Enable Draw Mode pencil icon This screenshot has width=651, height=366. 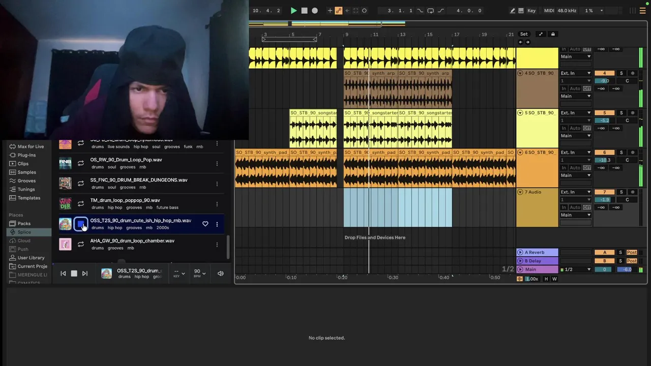(x=513, y=11)
